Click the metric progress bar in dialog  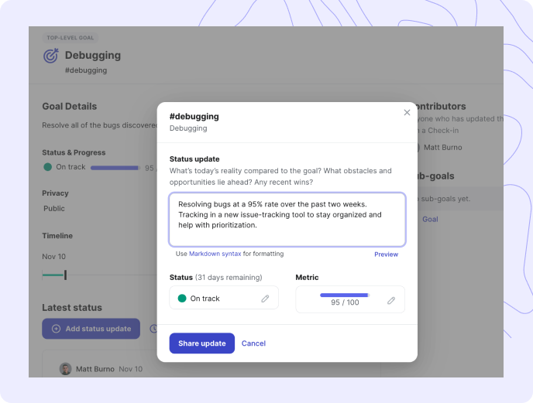(x=344, y=295)
